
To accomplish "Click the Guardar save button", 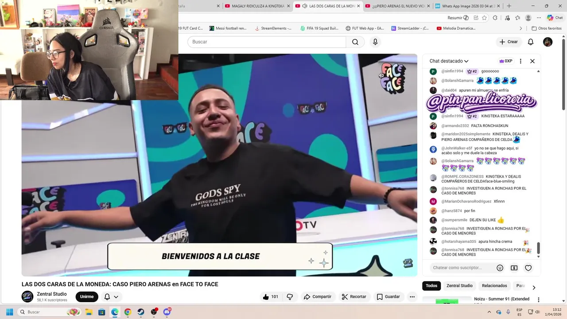I will coord(388,297).
